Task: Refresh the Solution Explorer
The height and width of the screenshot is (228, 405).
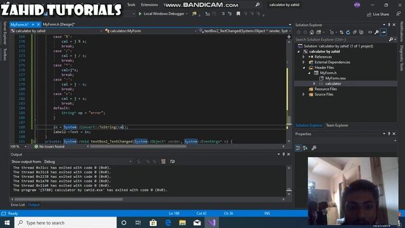Action: 348,32
